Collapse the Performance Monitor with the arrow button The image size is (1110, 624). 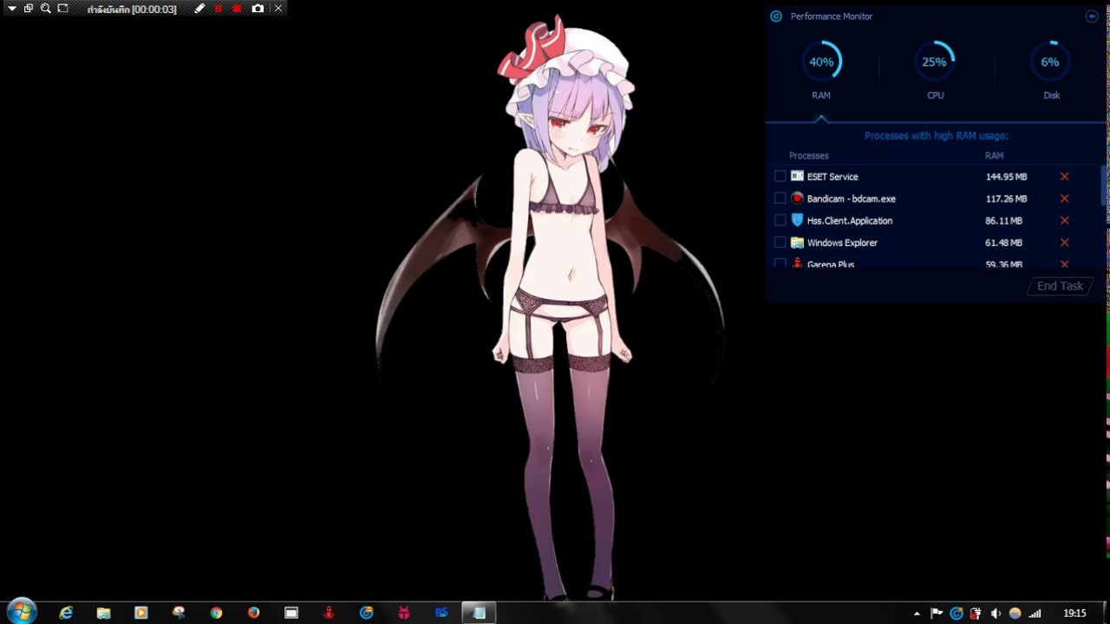(x=1092, y=16)
